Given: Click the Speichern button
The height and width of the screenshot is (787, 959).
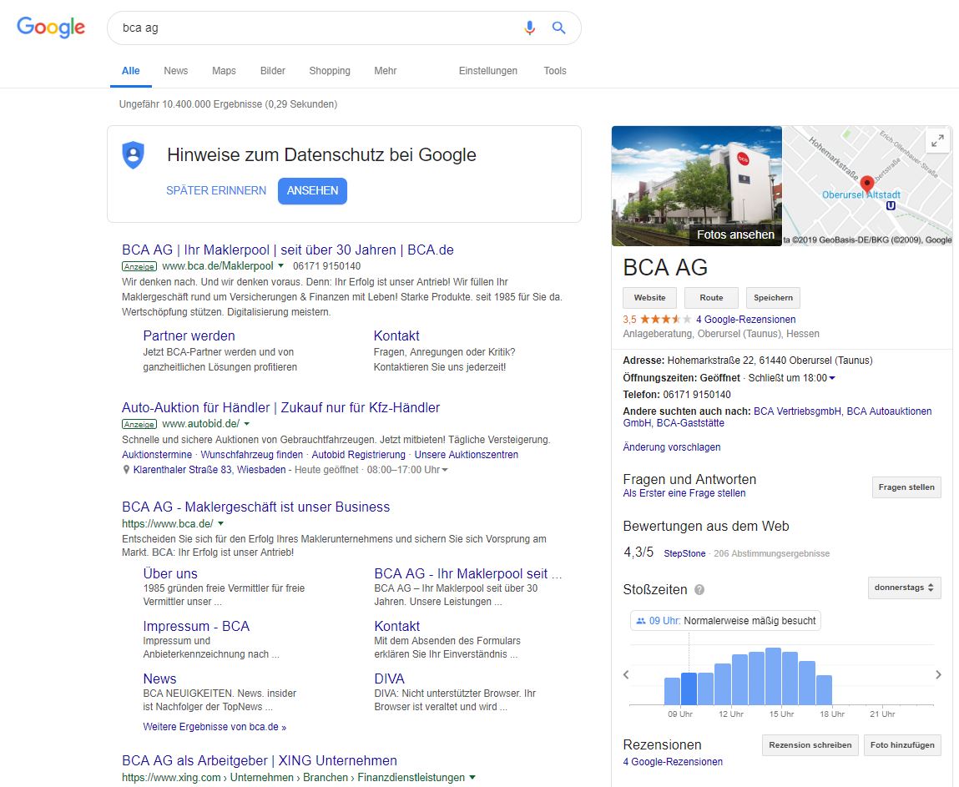Looking at the screenshot, I should tap(773, 298).
